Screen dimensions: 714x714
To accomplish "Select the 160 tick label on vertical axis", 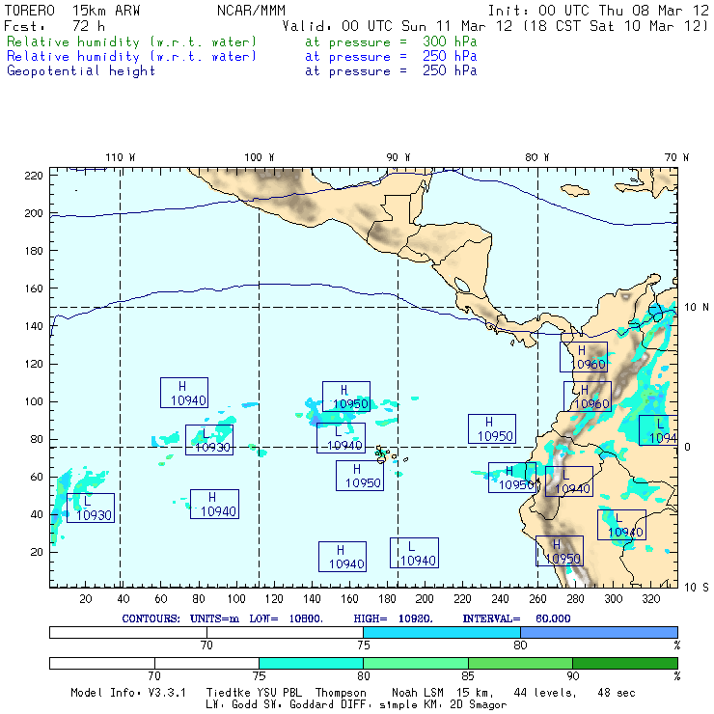I will pyautogui.click(x=34, y=288).
